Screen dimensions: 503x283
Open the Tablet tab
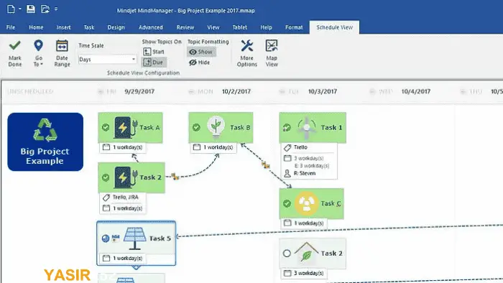tap(239, 27)
